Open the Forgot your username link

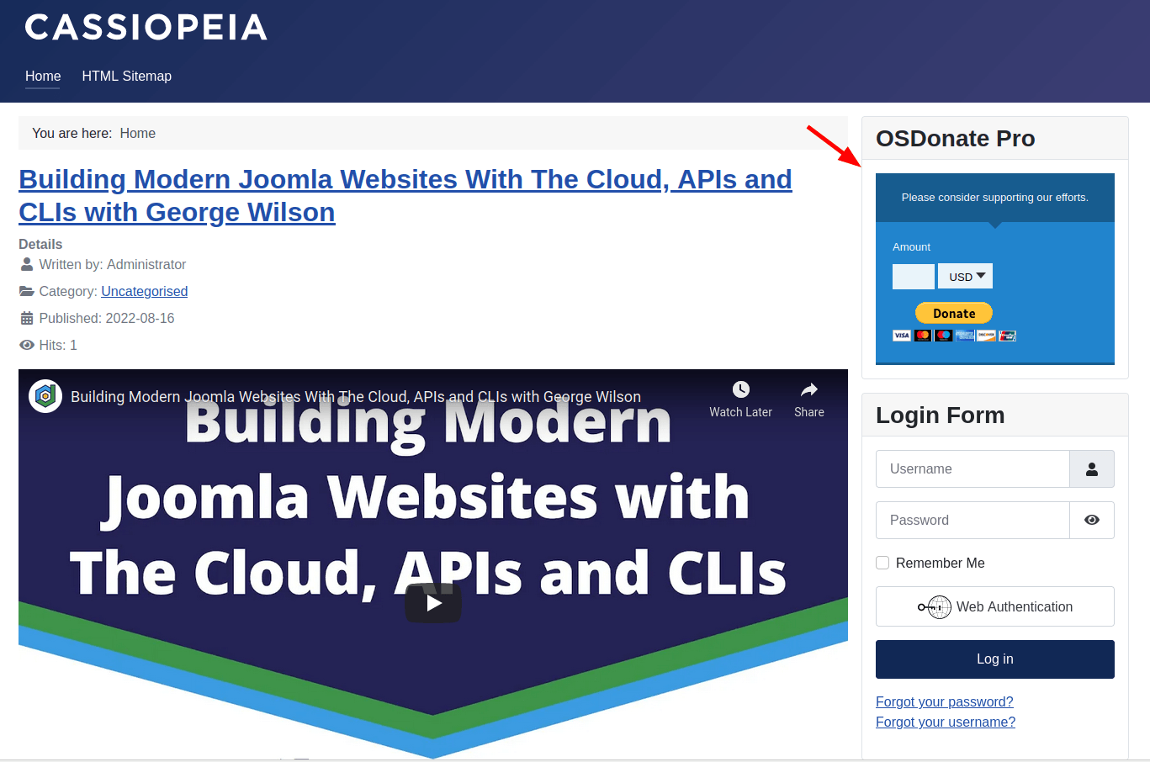[946, 722]
